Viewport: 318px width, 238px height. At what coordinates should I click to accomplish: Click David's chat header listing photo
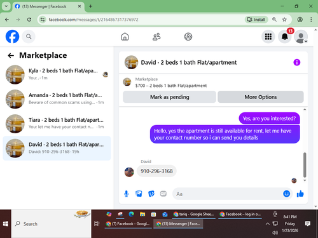(x=131, y=62)
